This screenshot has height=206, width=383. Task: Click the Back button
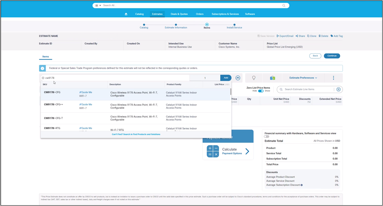coord(315,56)
